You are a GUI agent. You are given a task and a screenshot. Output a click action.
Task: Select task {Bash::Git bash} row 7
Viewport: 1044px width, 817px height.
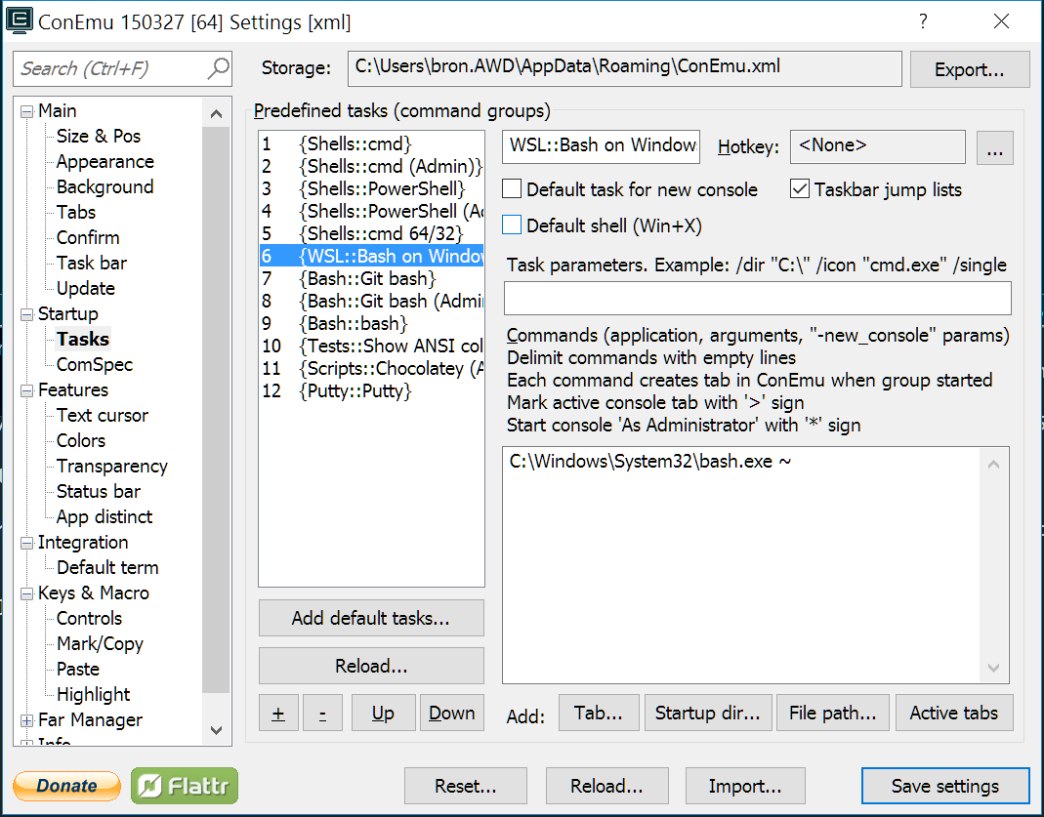coord(371,278)
